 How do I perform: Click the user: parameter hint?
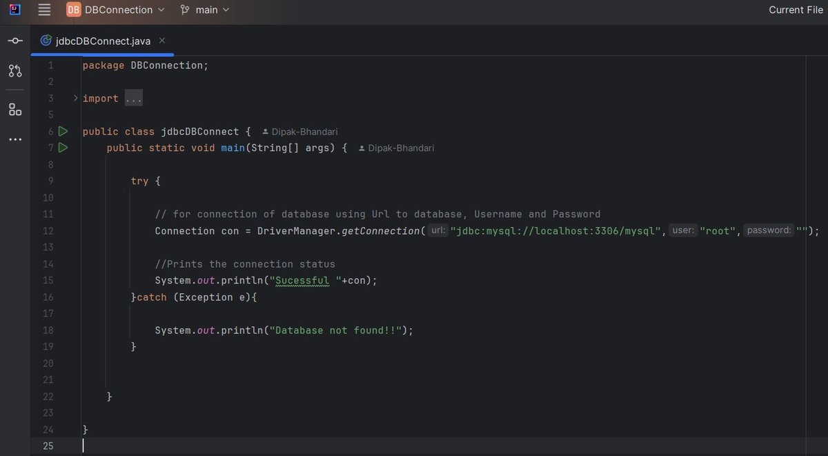click(684, 231)
